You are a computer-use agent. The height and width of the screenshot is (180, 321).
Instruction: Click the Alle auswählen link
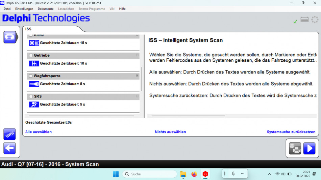pos(39,132)
